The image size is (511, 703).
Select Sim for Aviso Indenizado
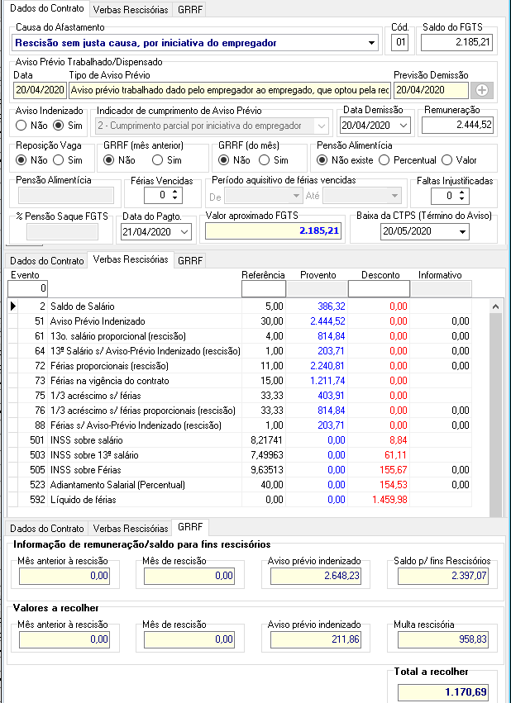pyautogui.click(x=59, y=126)
